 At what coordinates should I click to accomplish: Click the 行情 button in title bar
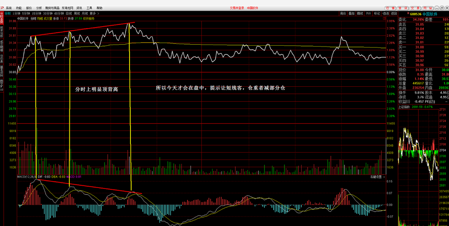[x=391, y=8]
